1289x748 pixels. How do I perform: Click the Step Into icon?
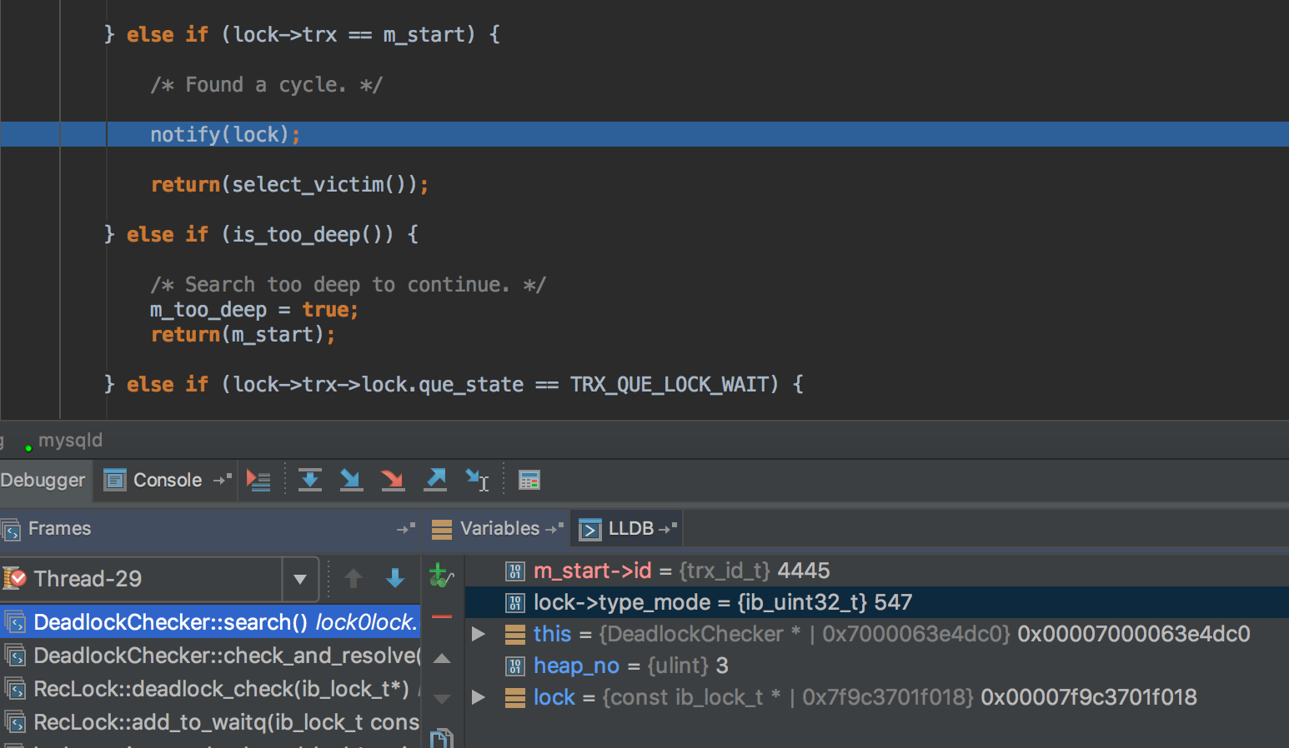pyautogui.click(x=351, y=480)
